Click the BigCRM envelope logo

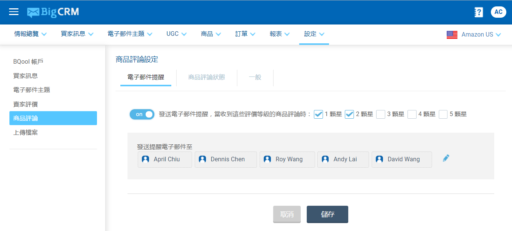point(33,12)
